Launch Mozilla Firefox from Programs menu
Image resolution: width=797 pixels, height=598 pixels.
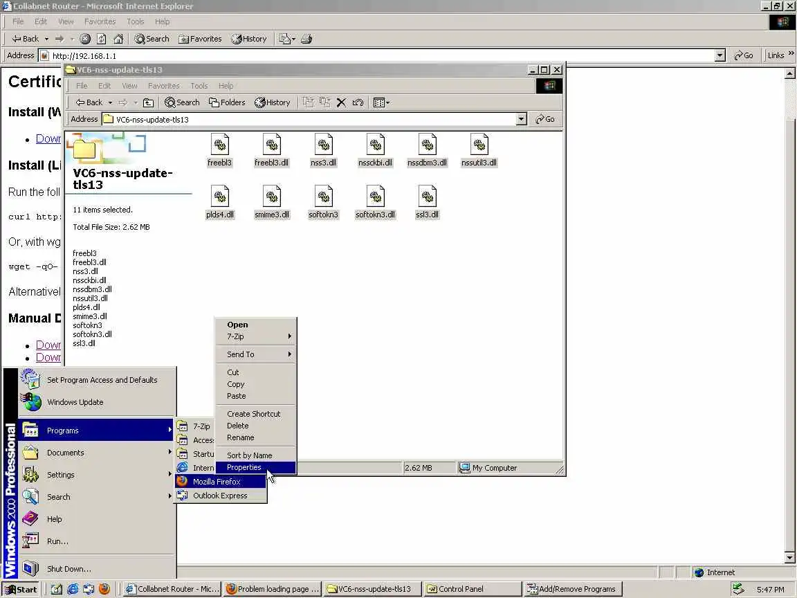click(221, 482)
